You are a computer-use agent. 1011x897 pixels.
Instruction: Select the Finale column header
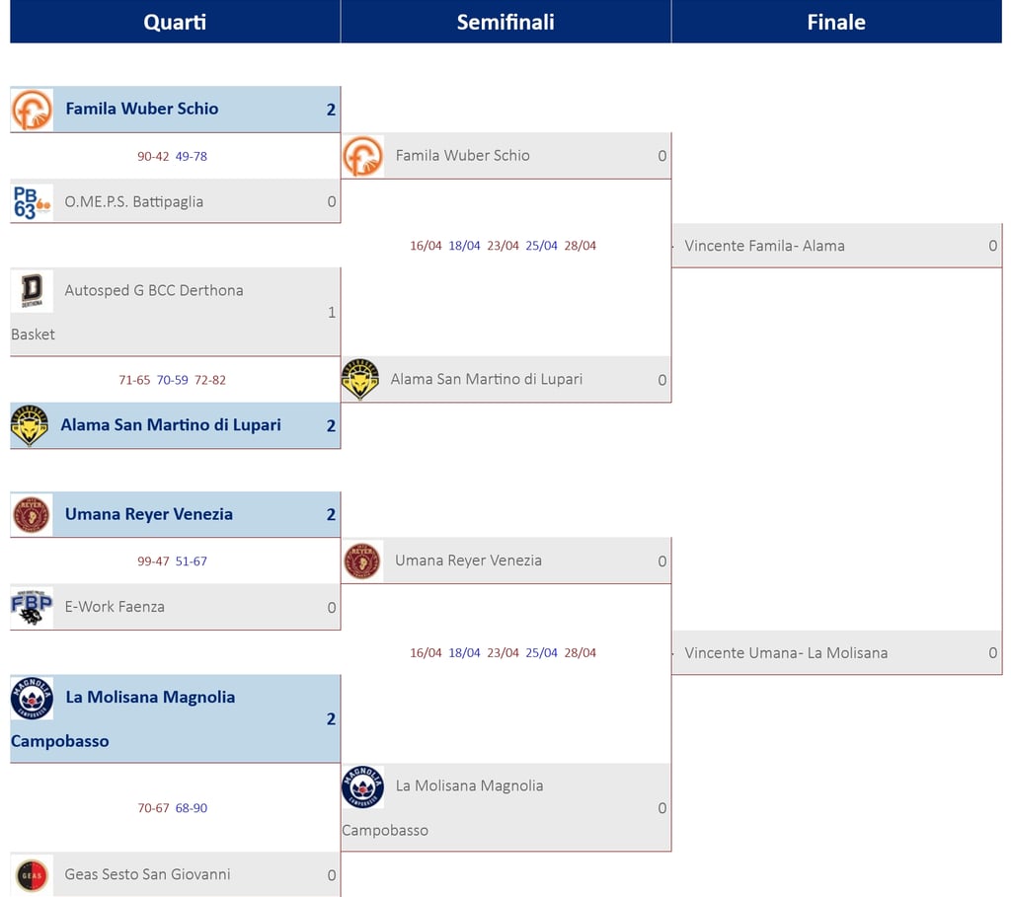coord(836,22)
